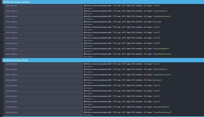Add action under Wisha group's "Level1" action

(x=88, y=88)
